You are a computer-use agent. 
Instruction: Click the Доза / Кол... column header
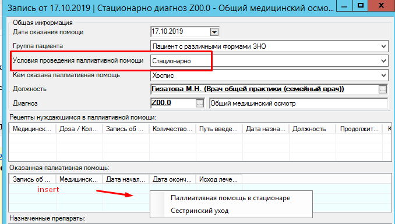click(x=79, y=129)
